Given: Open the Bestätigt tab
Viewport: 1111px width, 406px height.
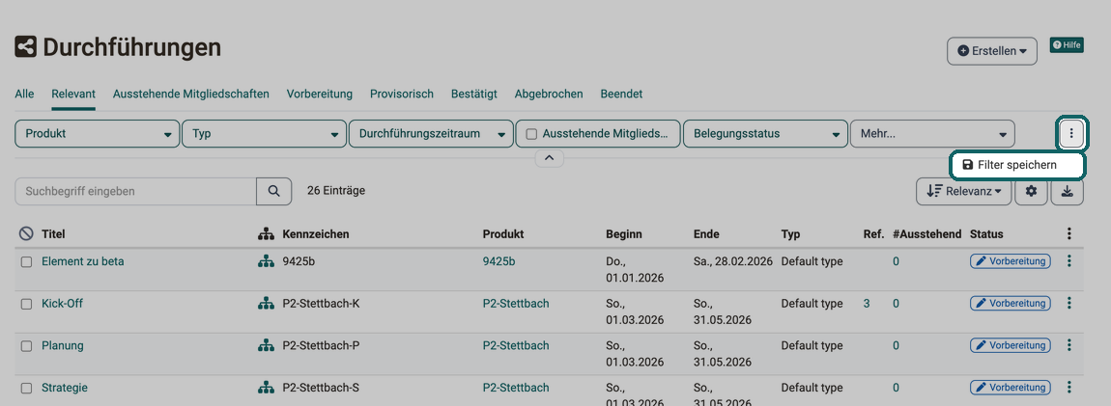Looking at the screenshot, I should 474,94.
